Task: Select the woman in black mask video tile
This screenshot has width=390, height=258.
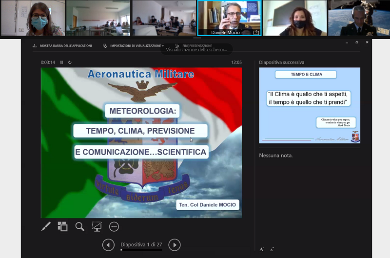Action: 295,18
